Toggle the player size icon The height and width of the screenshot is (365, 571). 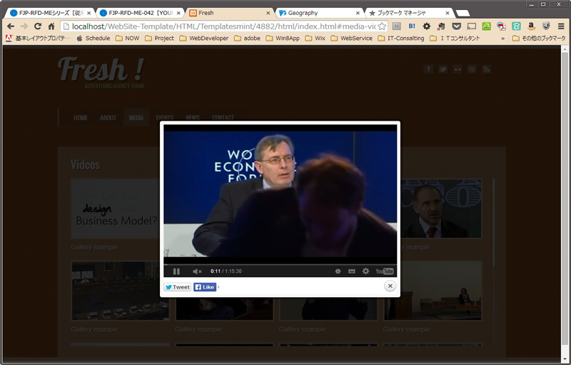click(x=352, y=271)
